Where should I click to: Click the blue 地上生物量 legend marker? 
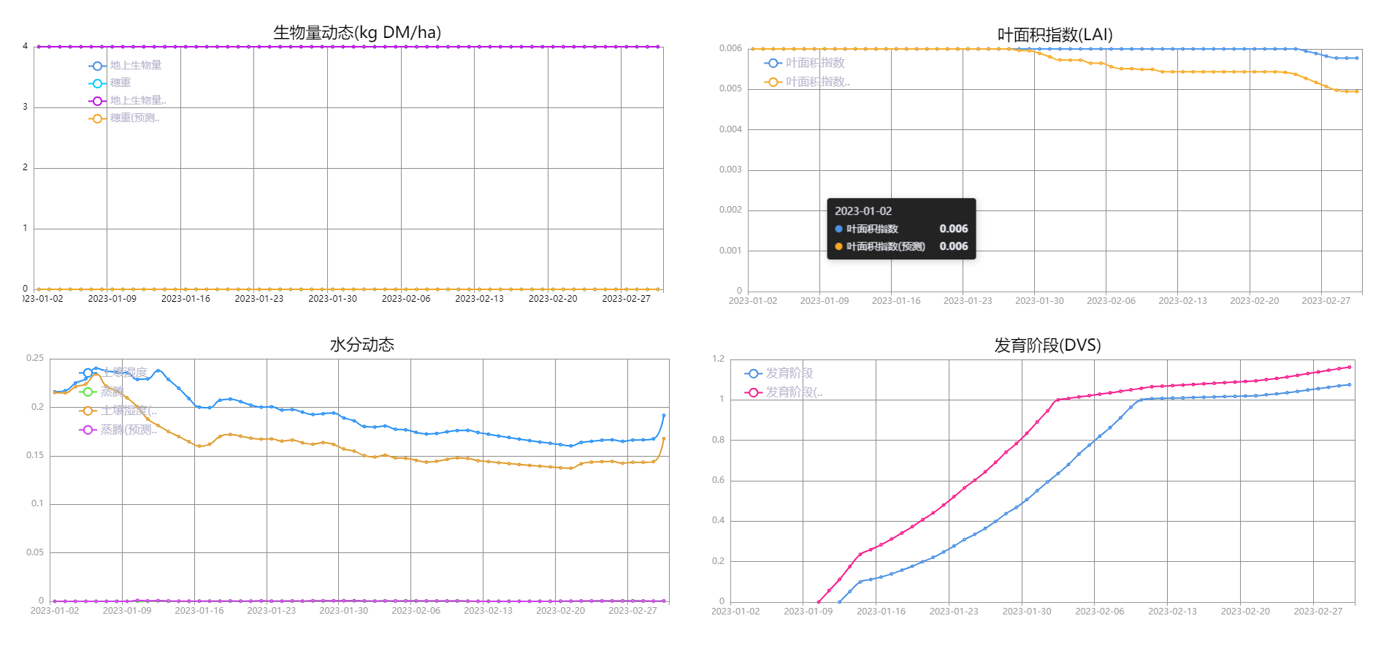(97, 66)
